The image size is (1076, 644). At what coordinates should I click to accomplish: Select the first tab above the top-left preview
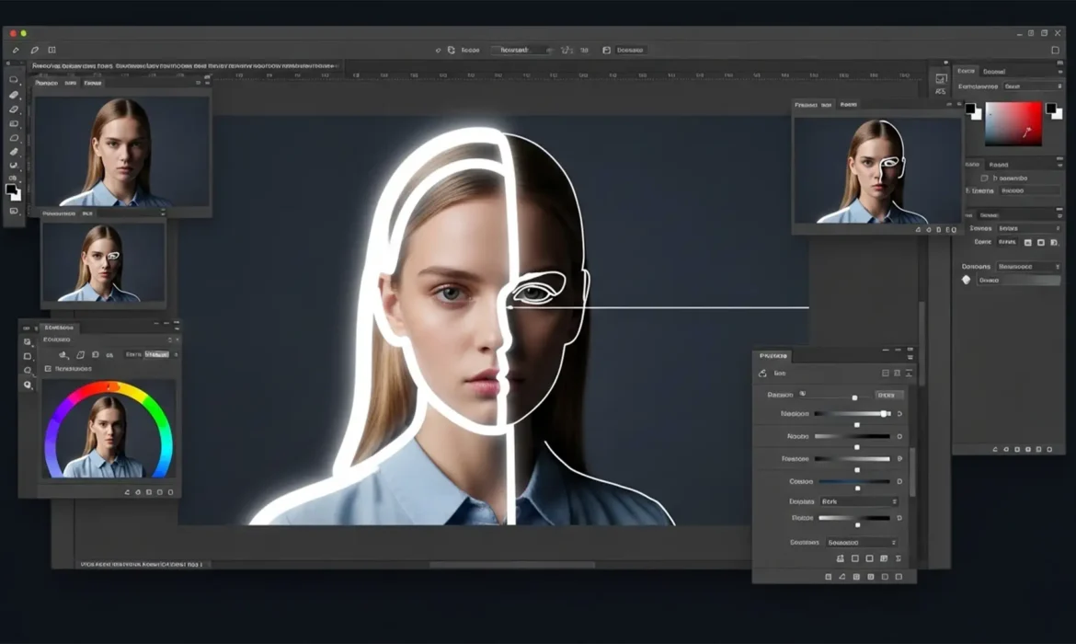coord(48,82)
